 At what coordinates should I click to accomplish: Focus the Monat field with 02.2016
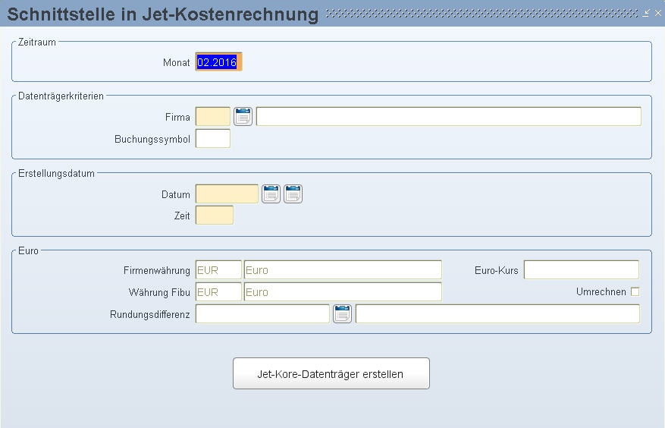[219, 62]
